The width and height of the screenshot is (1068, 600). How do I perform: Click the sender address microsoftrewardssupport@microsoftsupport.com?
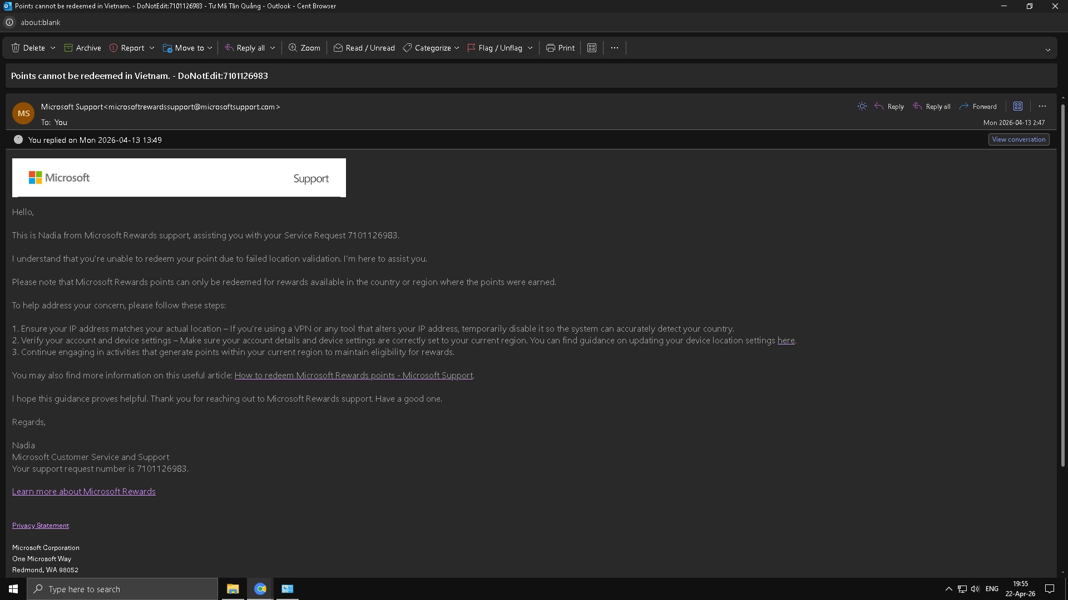pos(194,107)
